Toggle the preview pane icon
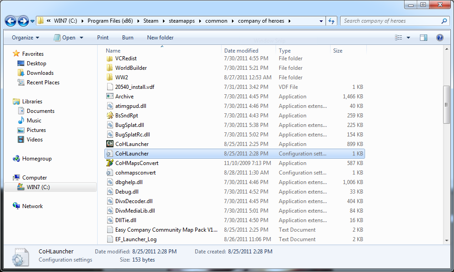The width and height of the screenshot is (454, 272). 424,38
